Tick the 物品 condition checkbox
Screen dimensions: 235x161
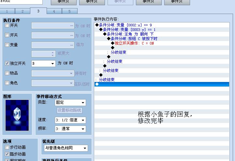[x=7, y=73]
